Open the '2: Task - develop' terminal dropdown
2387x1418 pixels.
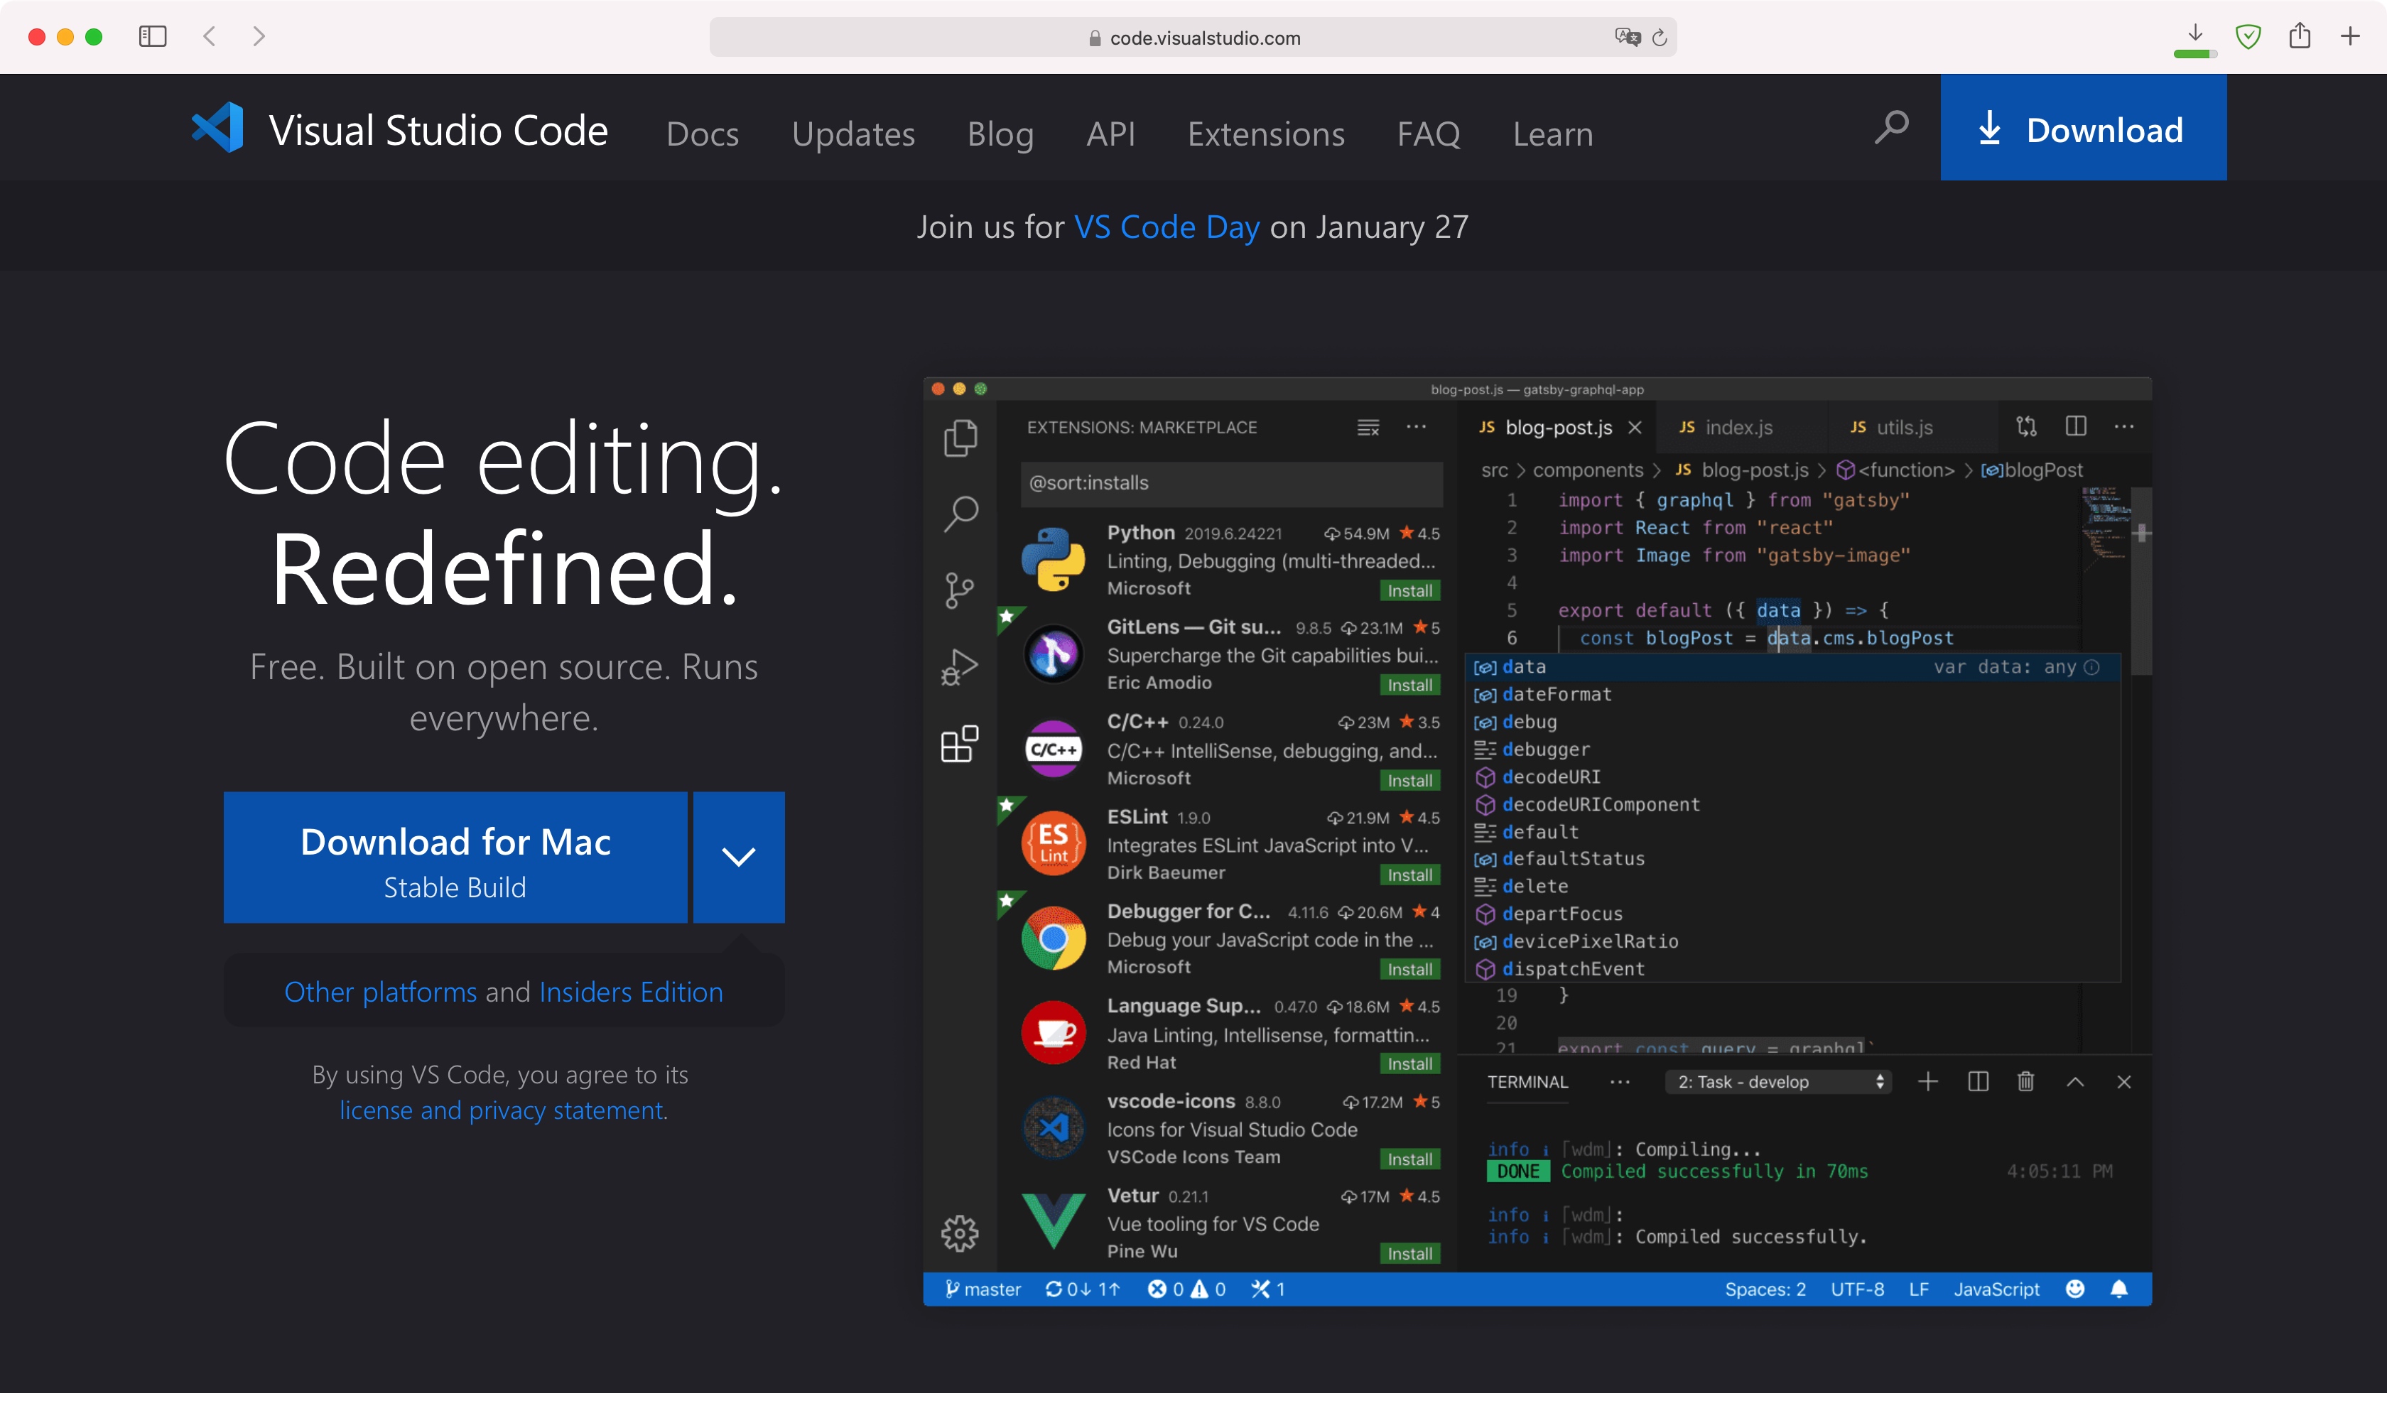1778,1082
